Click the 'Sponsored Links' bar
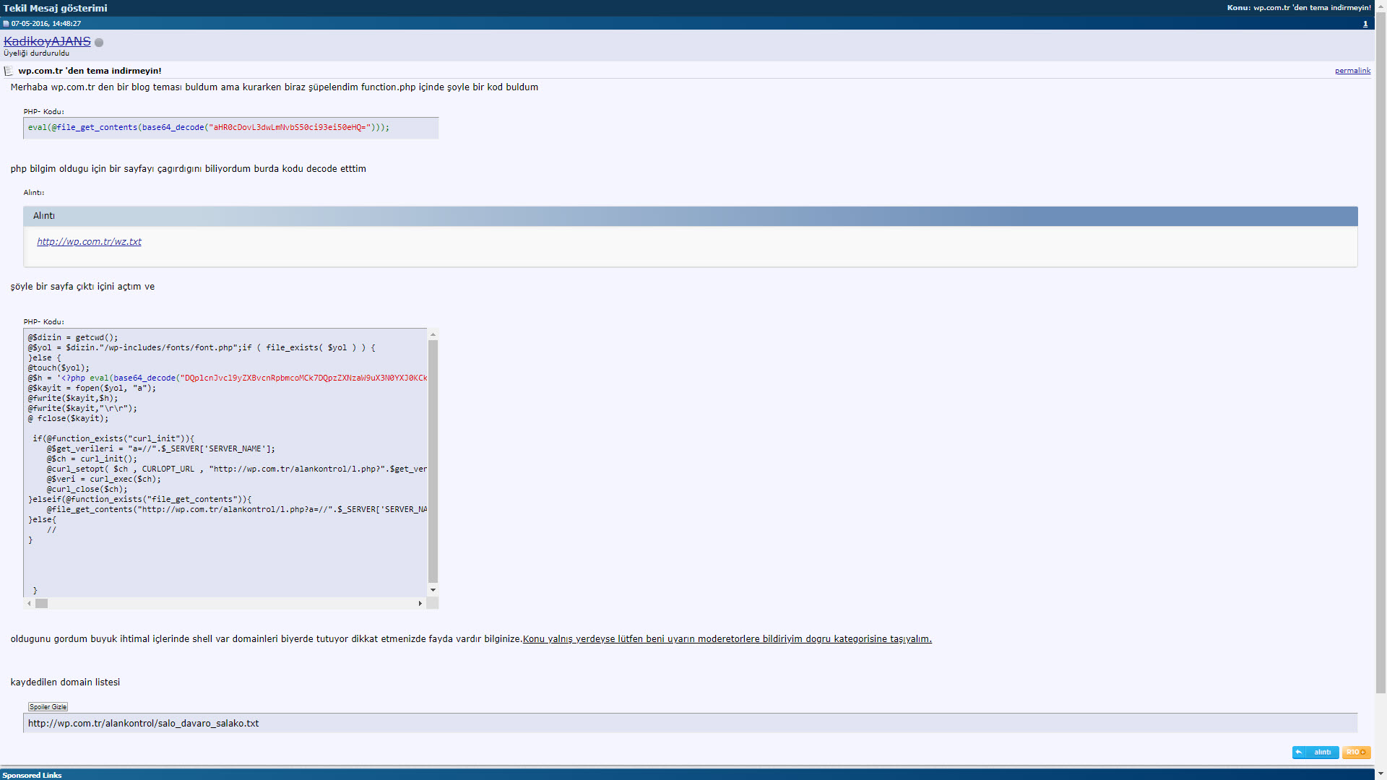Viewport: 1387px width, 780px height. point(687,775)
